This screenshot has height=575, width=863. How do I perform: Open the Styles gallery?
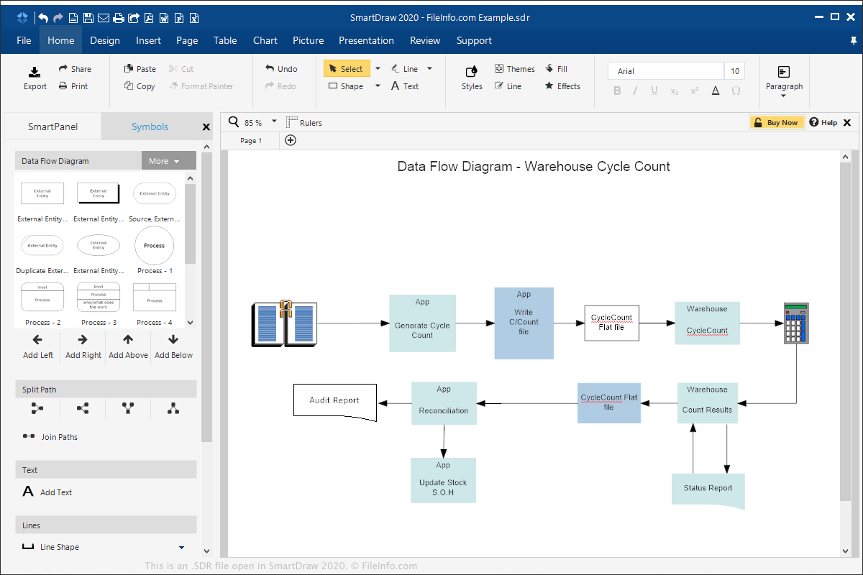tap(472, 78)
